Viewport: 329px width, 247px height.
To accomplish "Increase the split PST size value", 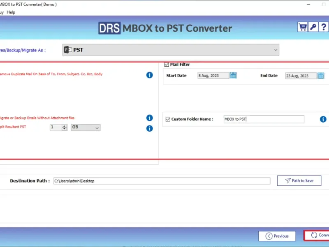I will [x=65, y=126].
